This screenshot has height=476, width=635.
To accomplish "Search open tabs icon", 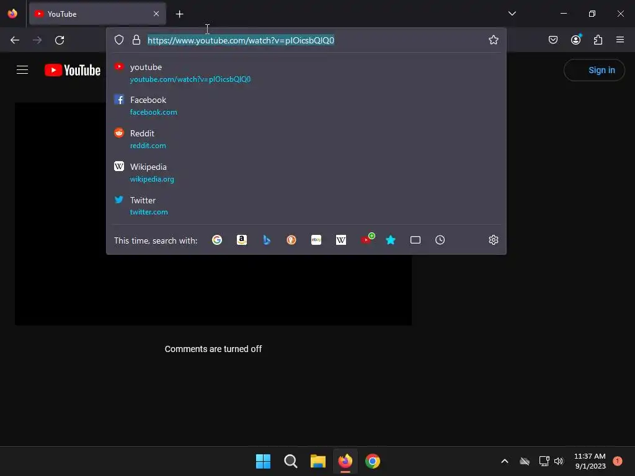I will 415,240.
